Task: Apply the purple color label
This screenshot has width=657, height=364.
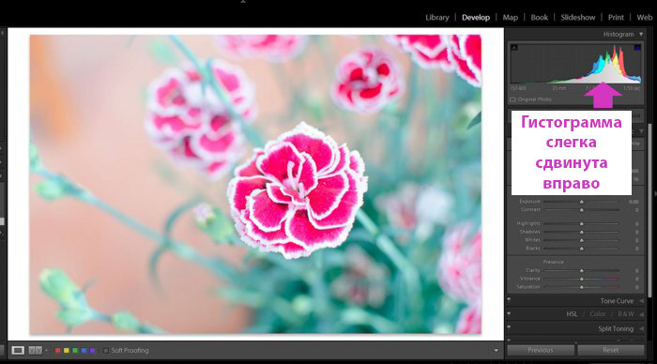Action: [x=93, y=350]
